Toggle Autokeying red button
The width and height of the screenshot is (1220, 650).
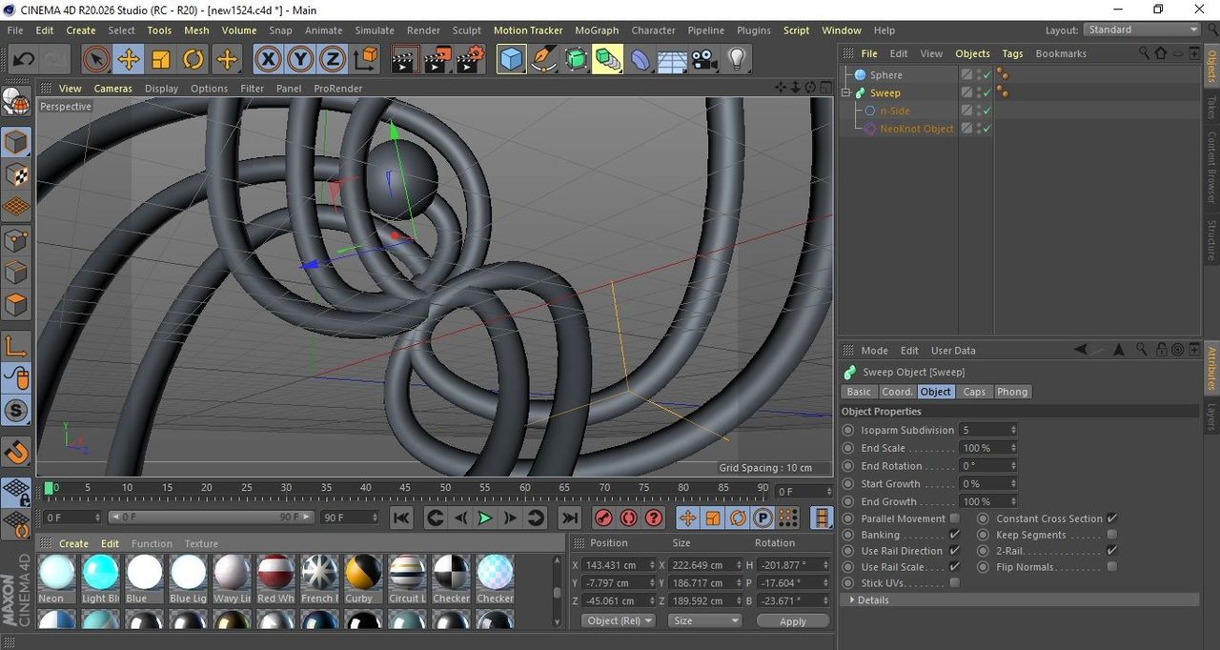point(628,518)
